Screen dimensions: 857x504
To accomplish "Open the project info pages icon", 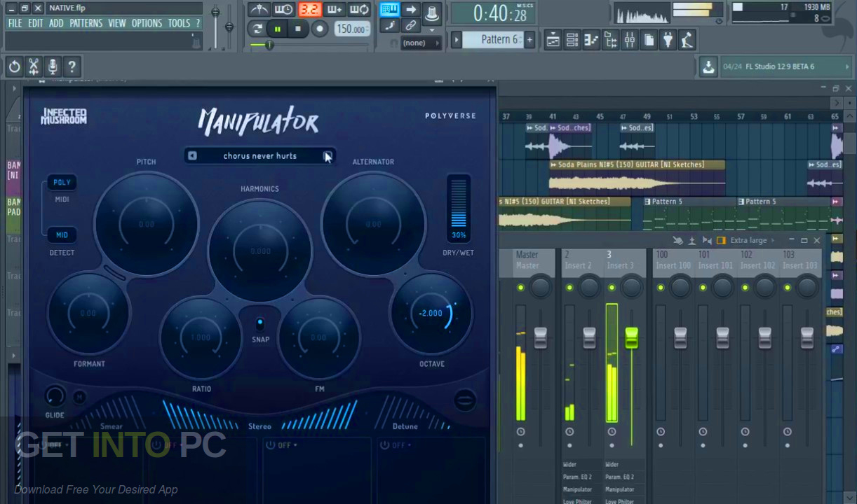I will (x=649, y=41).
